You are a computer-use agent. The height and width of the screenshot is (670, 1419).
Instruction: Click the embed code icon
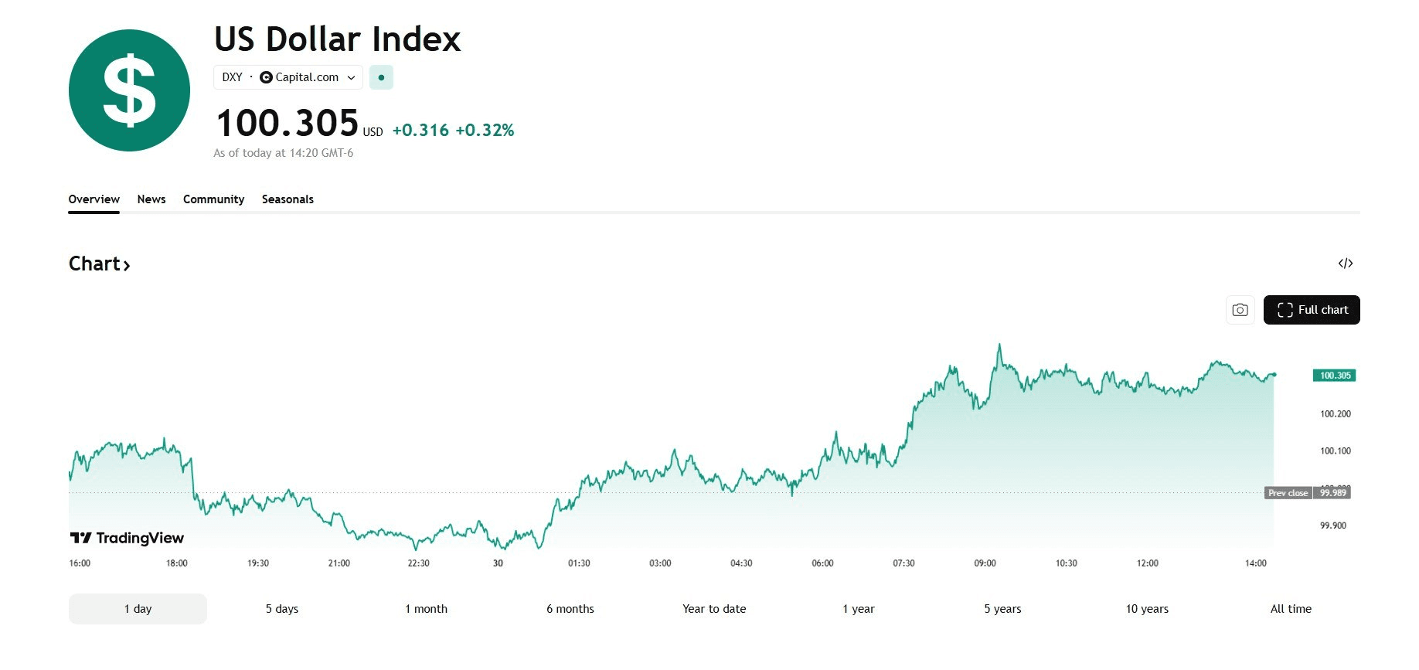click(x=1346, y=264)
